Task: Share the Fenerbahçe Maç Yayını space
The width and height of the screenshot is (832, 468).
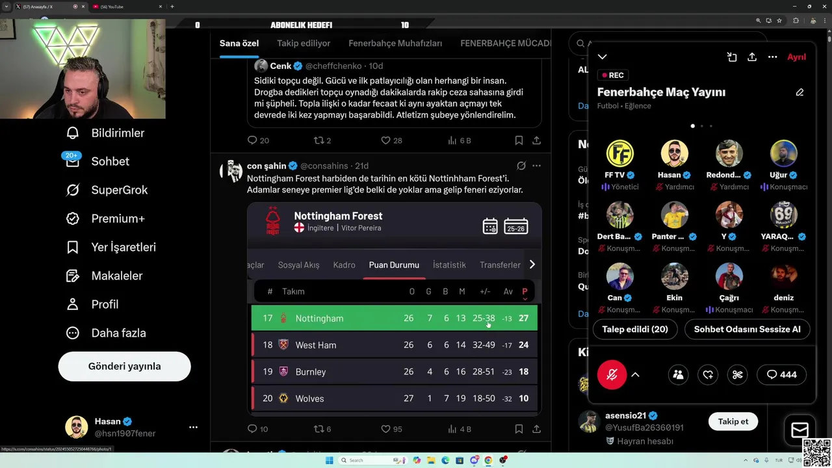Action: coord(752,57)
